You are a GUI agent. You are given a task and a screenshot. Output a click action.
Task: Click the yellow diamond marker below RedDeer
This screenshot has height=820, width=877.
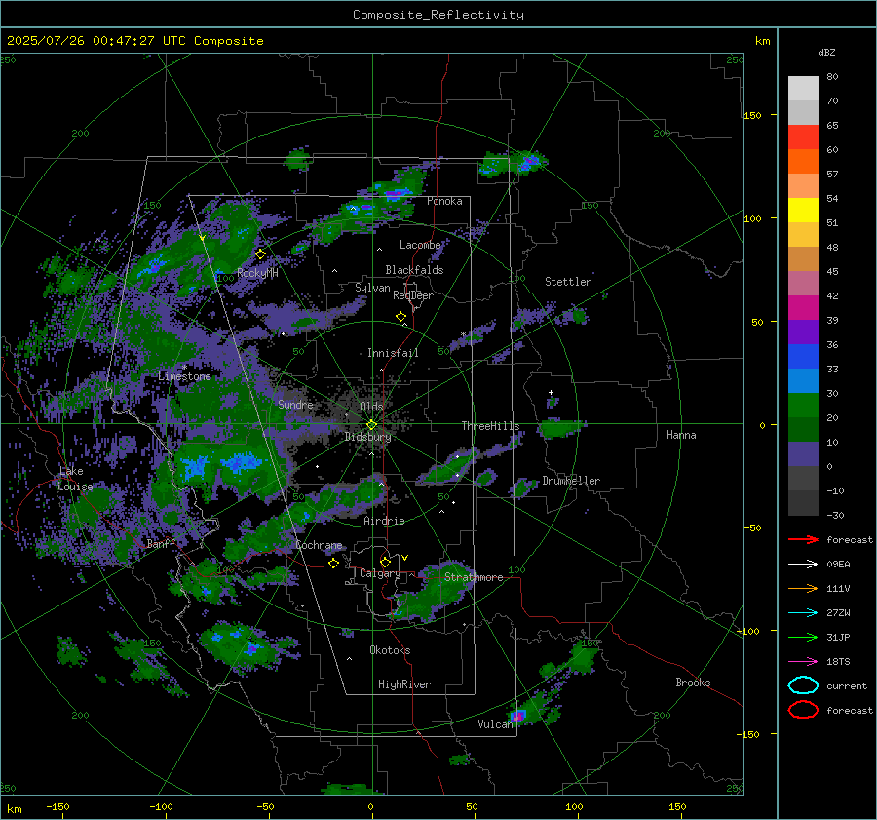[400, 317]
